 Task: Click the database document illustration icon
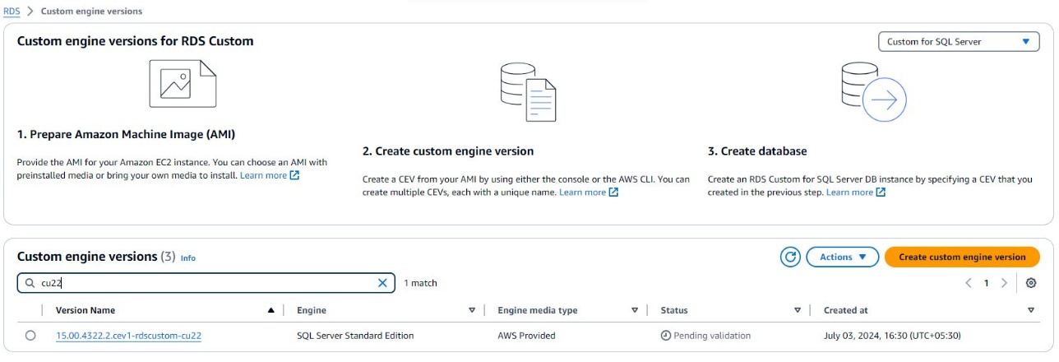[529, 91]
